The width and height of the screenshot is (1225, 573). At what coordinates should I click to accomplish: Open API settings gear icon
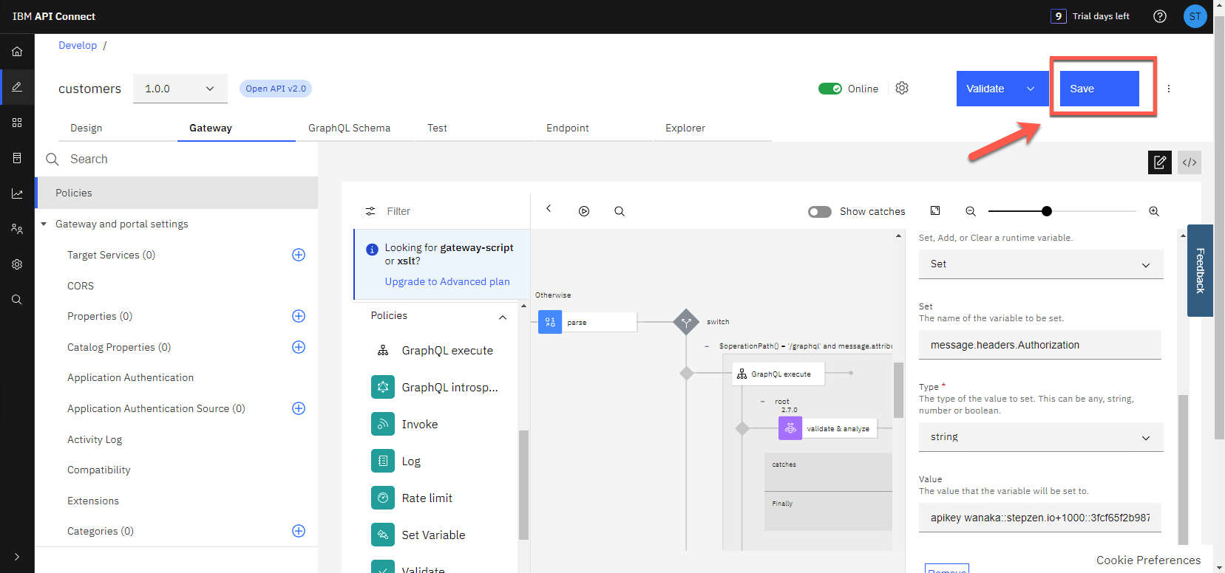click(902, 88)
